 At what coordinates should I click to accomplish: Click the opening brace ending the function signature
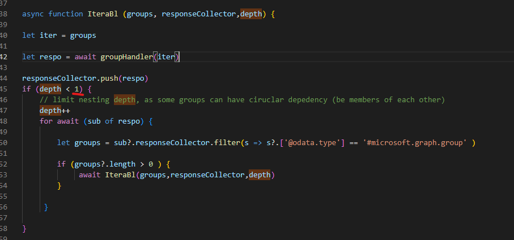tap(273, 14)
